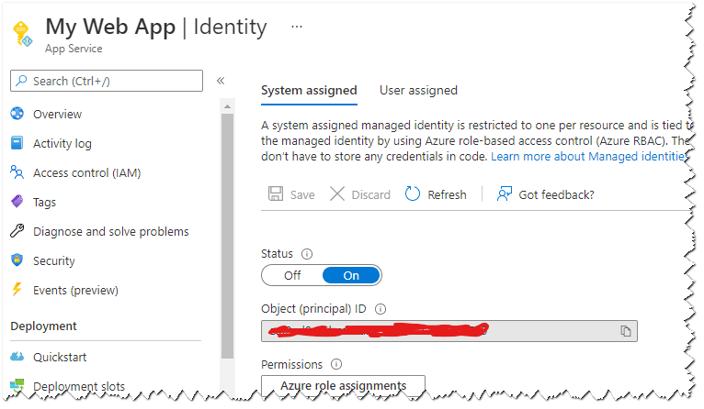Click the Discard X icon
Image resolution: width=704 pixels, height=409 pixels.
point(337,194)
